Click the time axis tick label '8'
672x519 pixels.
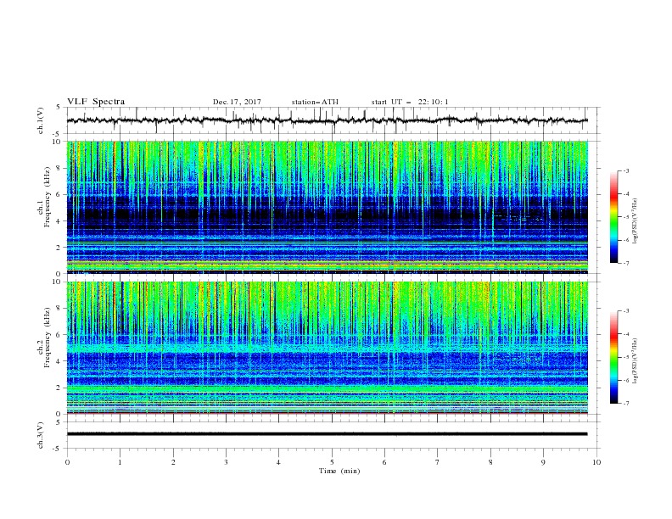click(x=490, y=462)
